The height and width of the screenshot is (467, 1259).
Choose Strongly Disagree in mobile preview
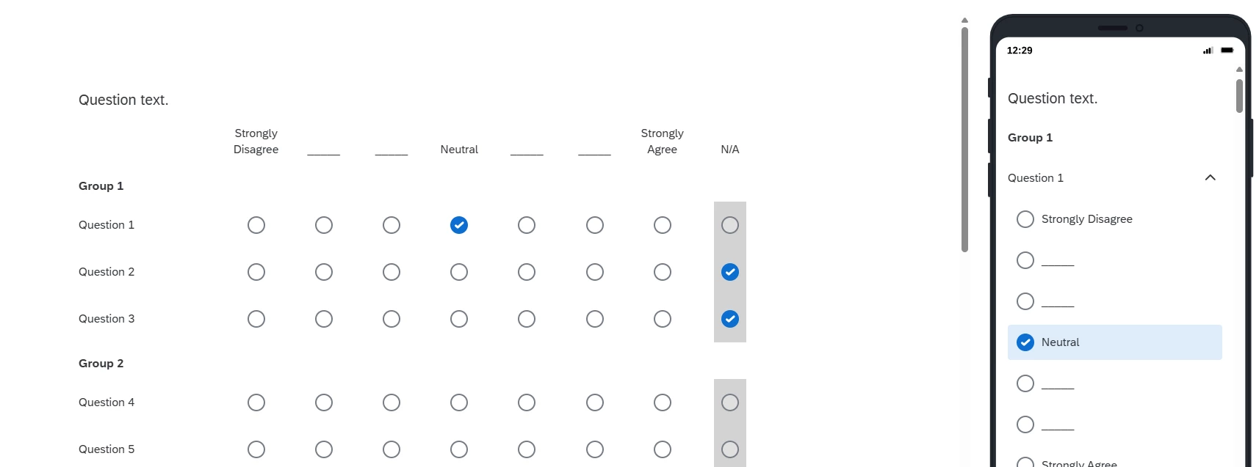1025,219
